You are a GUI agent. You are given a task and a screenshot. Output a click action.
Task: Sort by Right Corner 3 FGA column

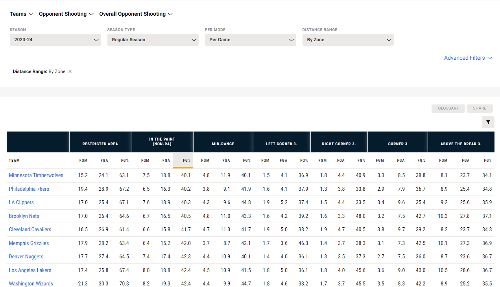(341, 161)
